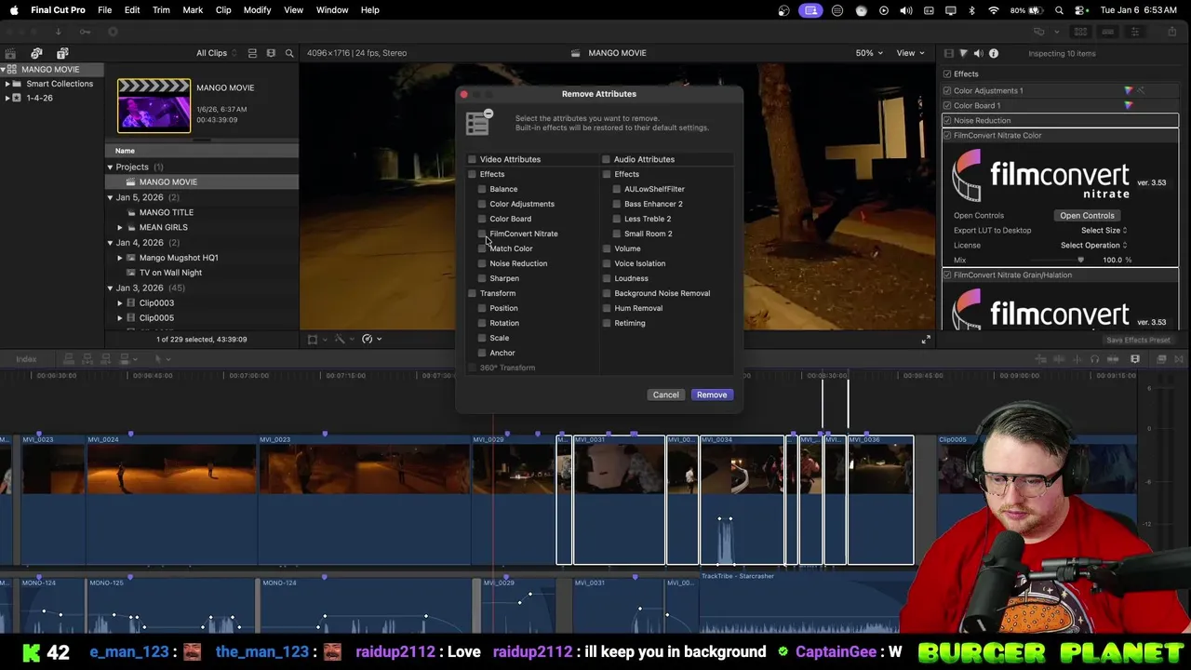
Task: Open the Trim menu
Action: coord(161,9)
